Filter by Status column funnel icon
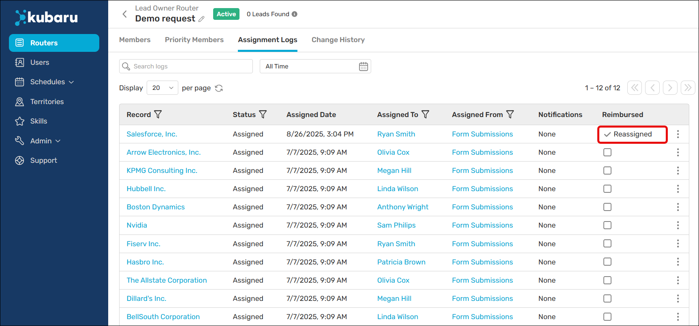Screen dimensions: 699x326 (x=263, y=115)
